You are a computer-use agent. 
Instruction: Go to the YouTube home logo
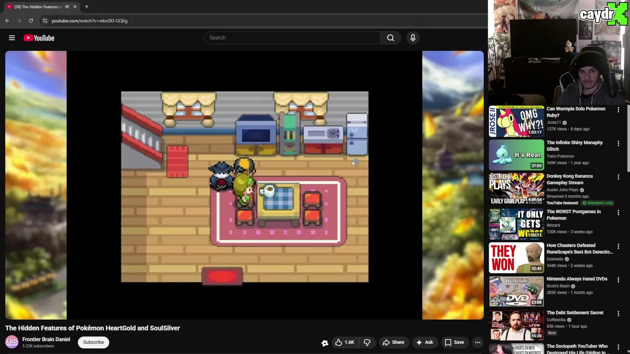click(39, 38)
